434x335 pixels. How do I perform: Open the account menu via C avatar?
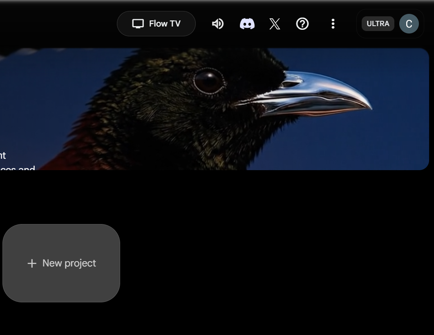[409, 24]
